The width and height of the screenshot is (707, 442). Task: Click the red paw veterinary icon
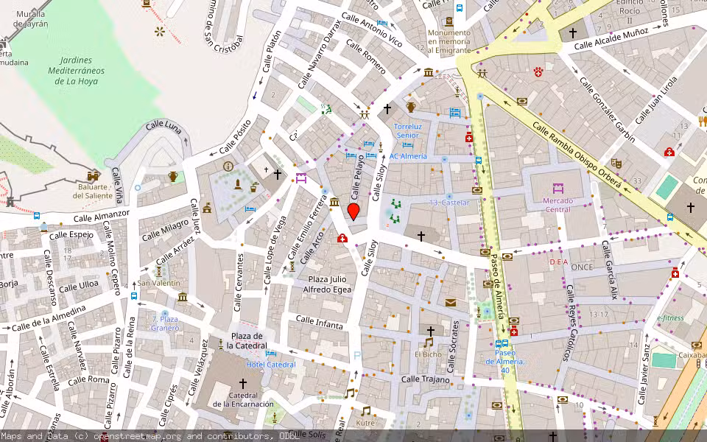(x=538, y=71)
